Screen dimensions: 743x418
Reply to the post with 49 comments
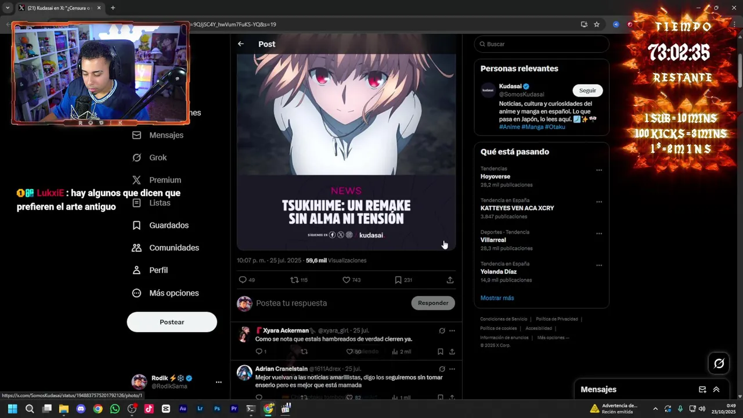click(247, 280)
